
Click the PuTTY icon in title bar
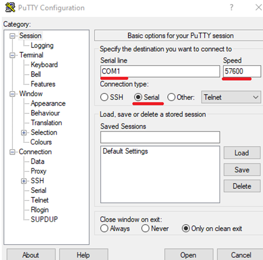[10, 7]
